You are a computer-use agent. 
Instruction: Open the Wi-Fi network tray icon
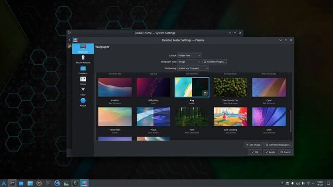(x=309, y=183)
